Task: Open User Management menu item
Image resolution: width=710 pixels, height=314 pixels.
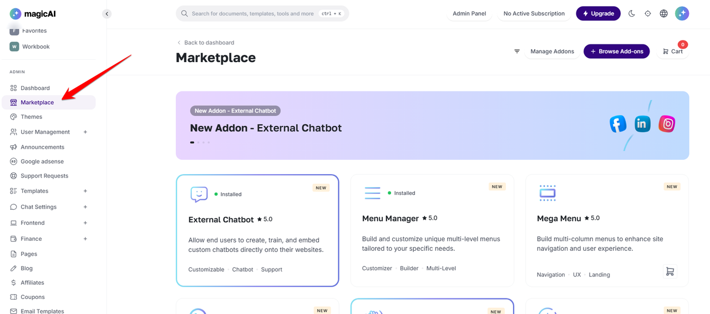Action: (45, 132)
